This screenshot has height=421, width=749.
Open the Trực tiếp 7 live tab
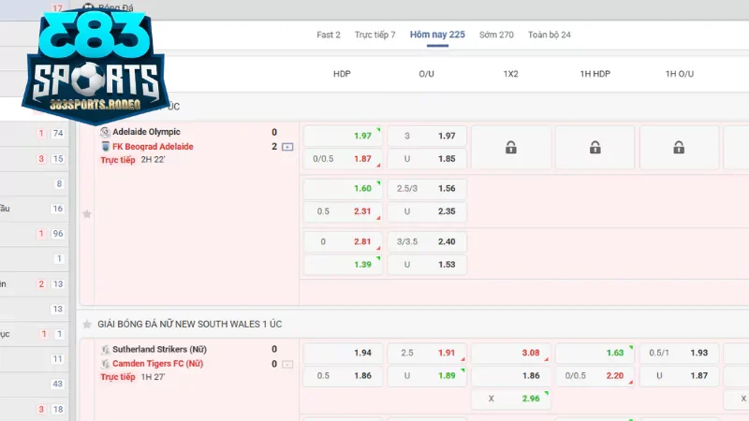pyautogui.click(x=374, y=35)
